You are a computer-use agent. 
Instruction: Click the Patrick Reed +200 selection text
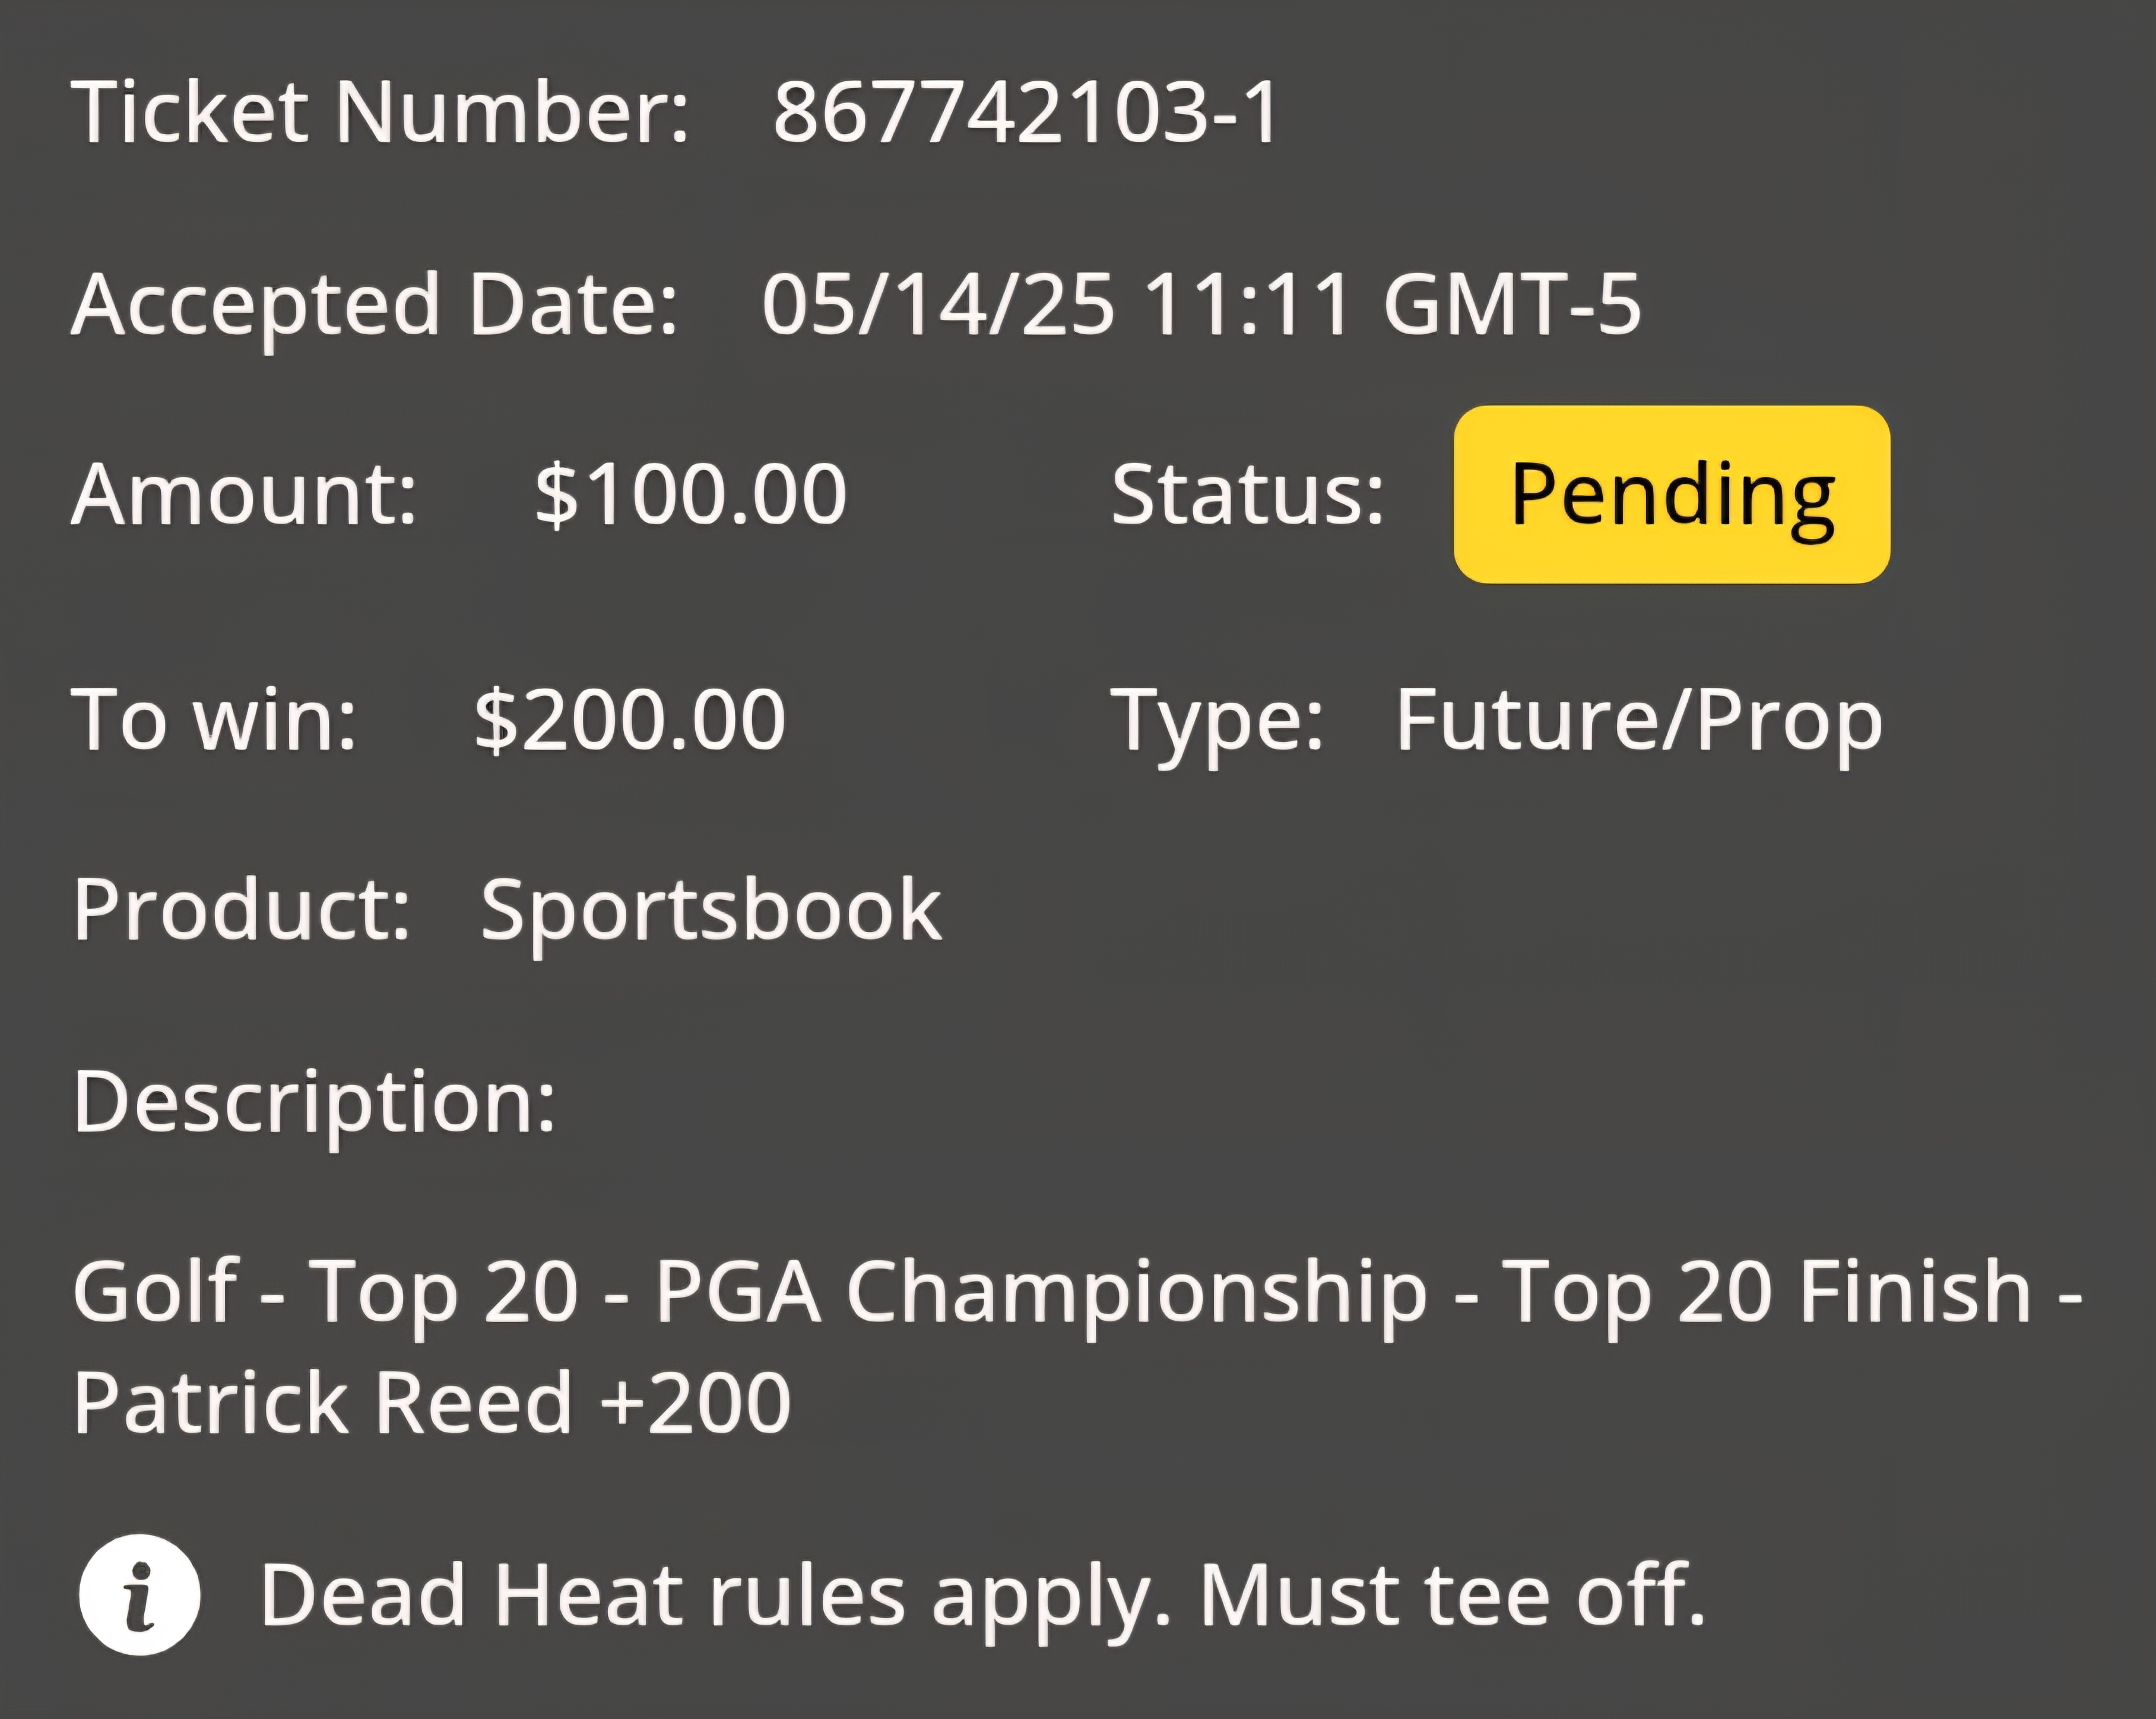432,1403
